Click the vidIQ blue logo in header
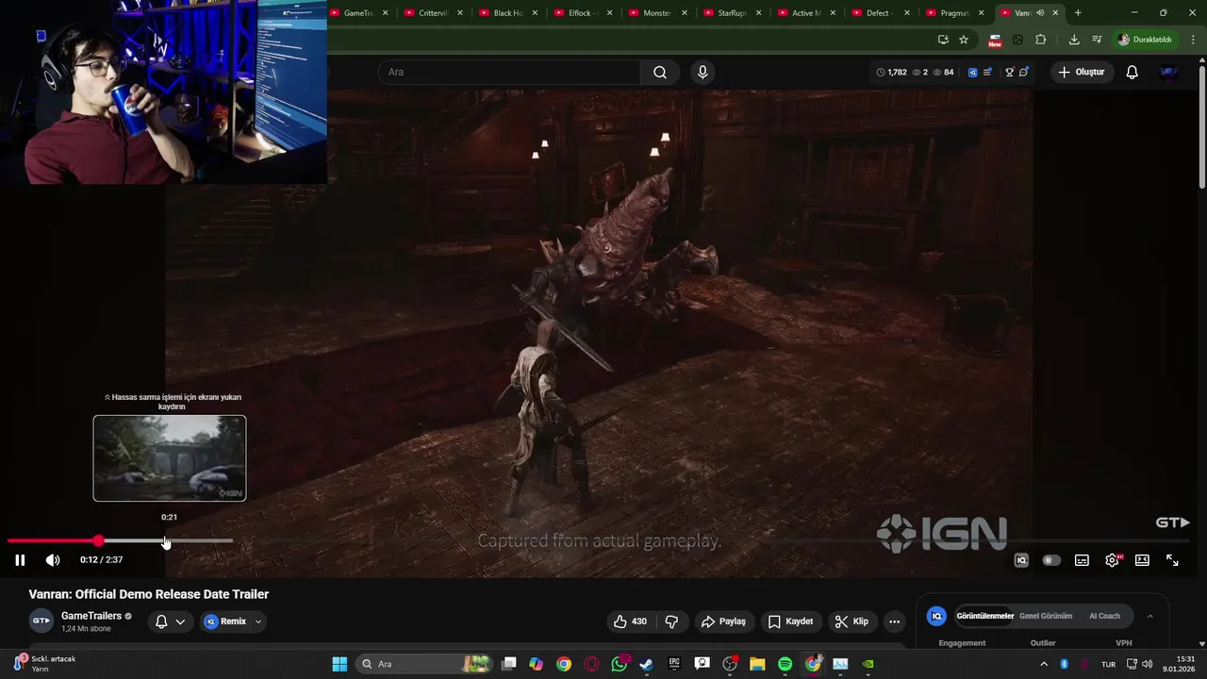 click(973, 73)
